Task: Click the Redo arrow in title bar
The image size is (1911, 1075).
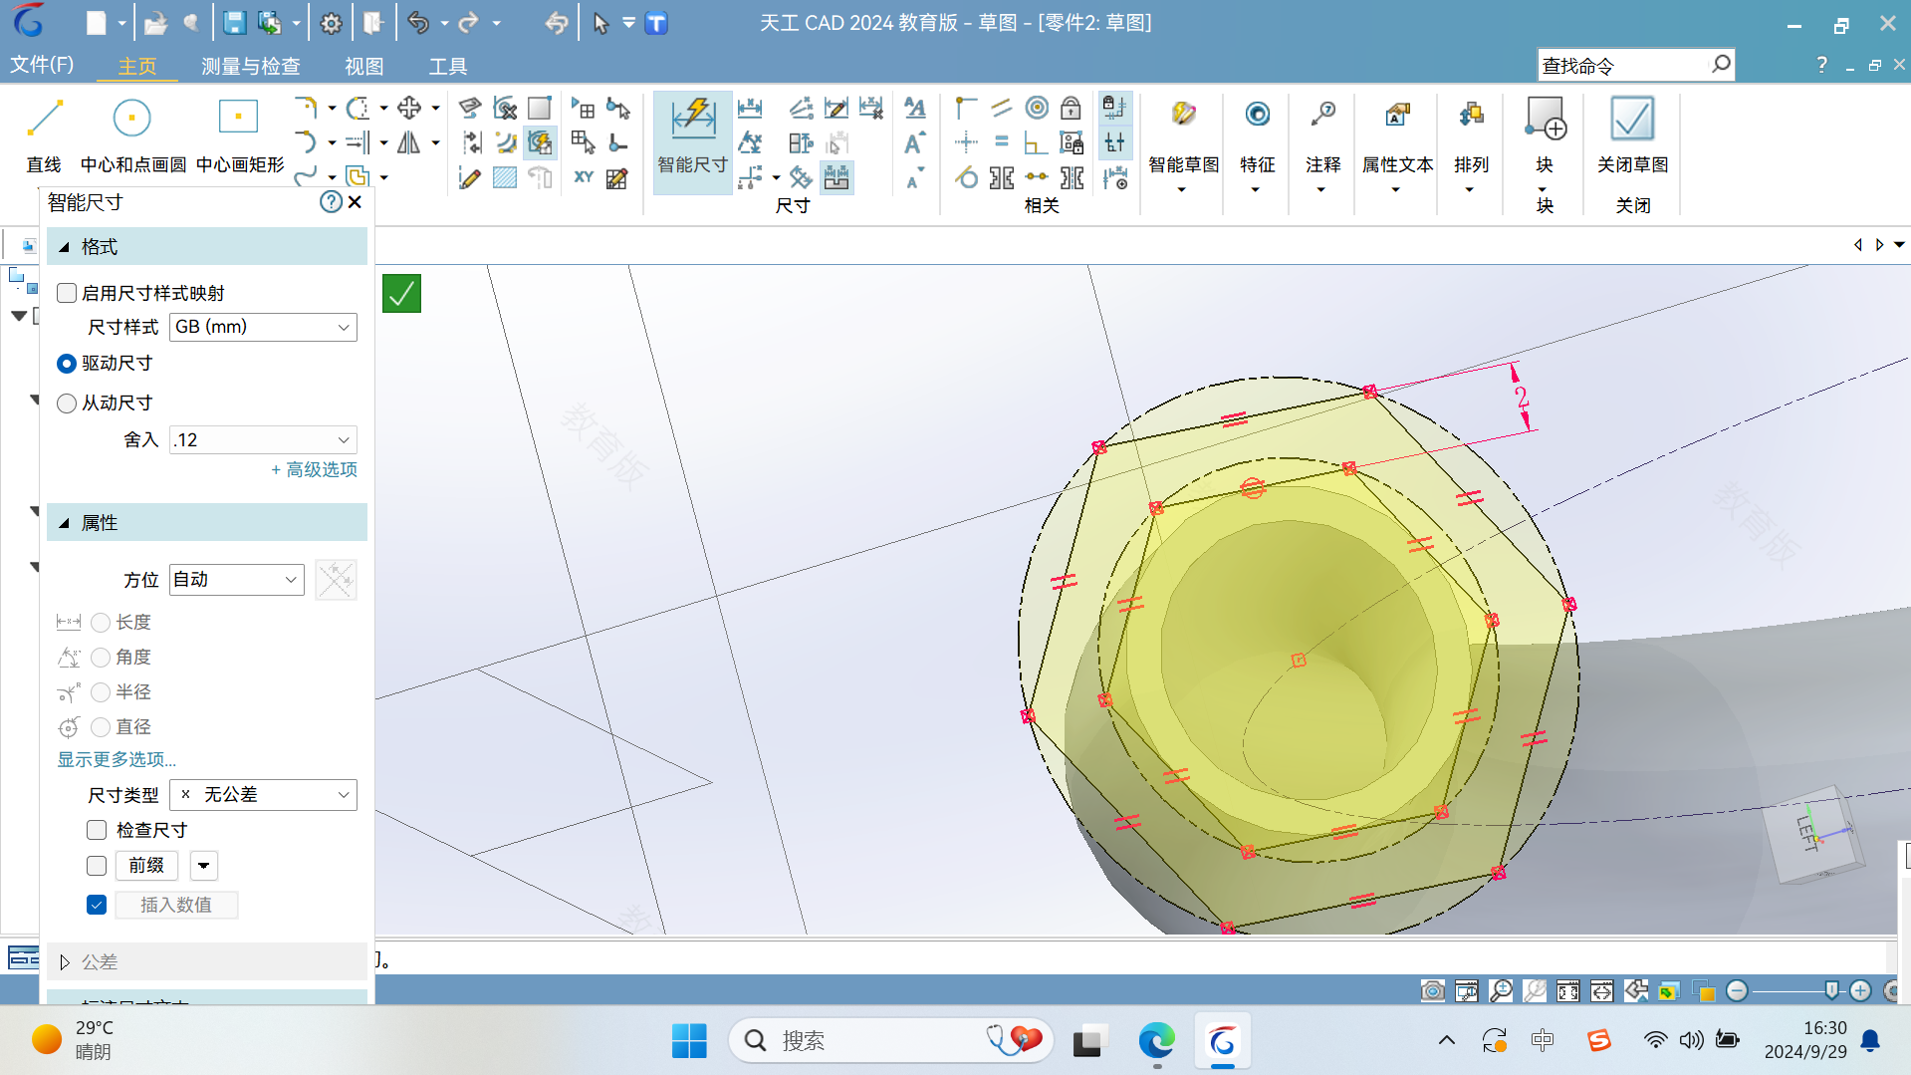Action: click(469, 23)
